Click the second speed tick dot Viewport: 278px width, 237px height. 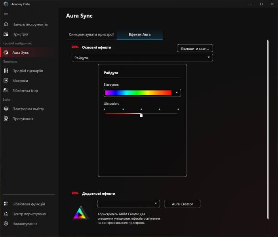coord(123,109)
